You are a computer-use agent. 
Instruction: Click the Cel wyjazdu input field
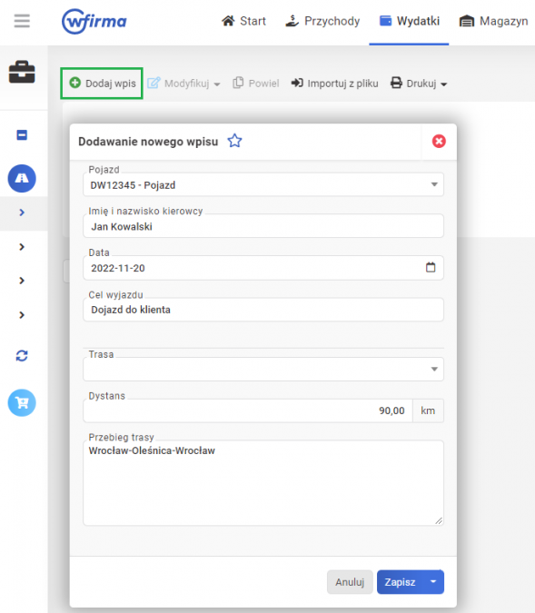coord(263,310)
